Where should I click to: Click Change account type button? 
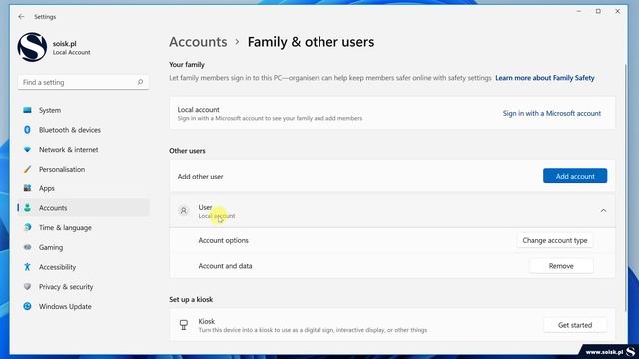[555, 240]
